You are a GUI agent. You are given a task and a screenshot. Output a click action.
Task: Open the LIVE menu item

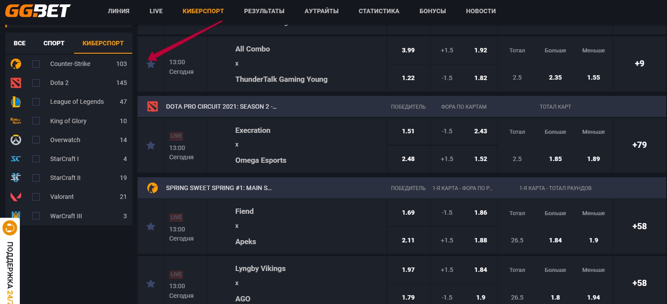(x=156, y=11)
